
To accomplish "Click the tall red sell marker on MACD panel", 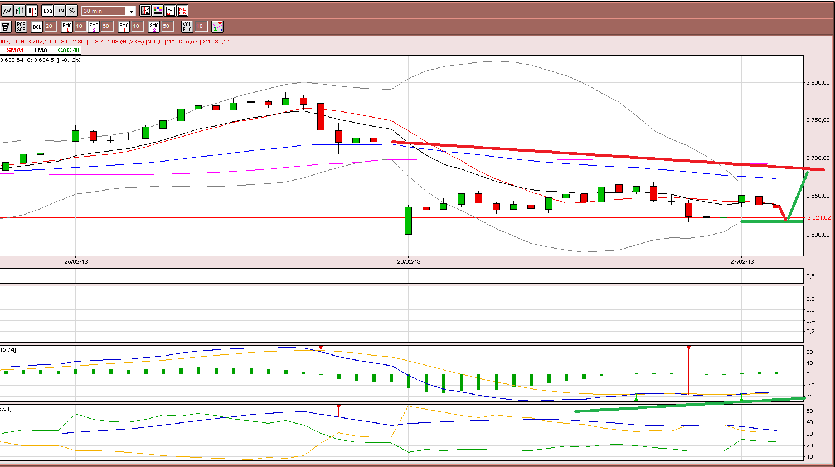I will coord(689,348).
